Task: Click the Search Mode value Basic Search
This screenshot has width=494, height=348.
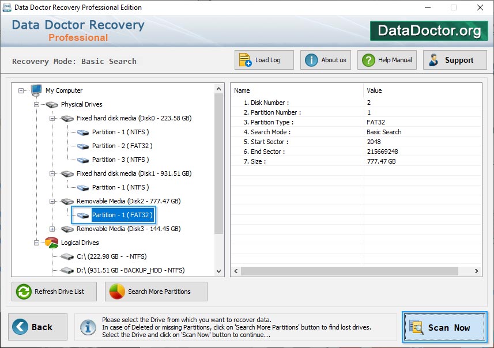Action: 384,132
